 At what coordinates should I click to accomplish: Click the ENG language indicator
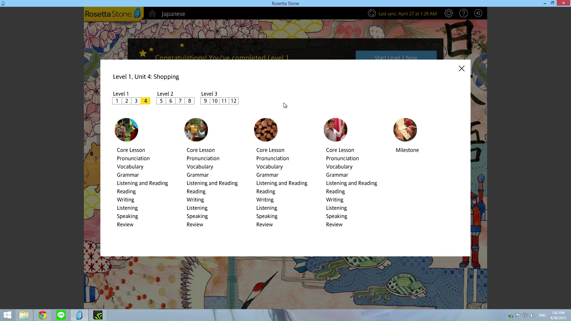[542, 315]
